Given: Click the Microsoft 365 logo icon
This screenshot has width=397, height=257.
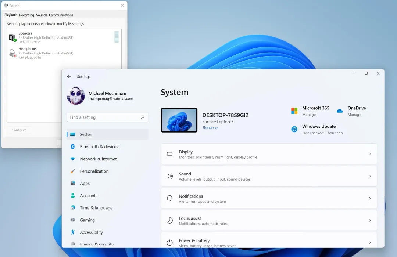Looking at the screenshot, I should point(294,111).
